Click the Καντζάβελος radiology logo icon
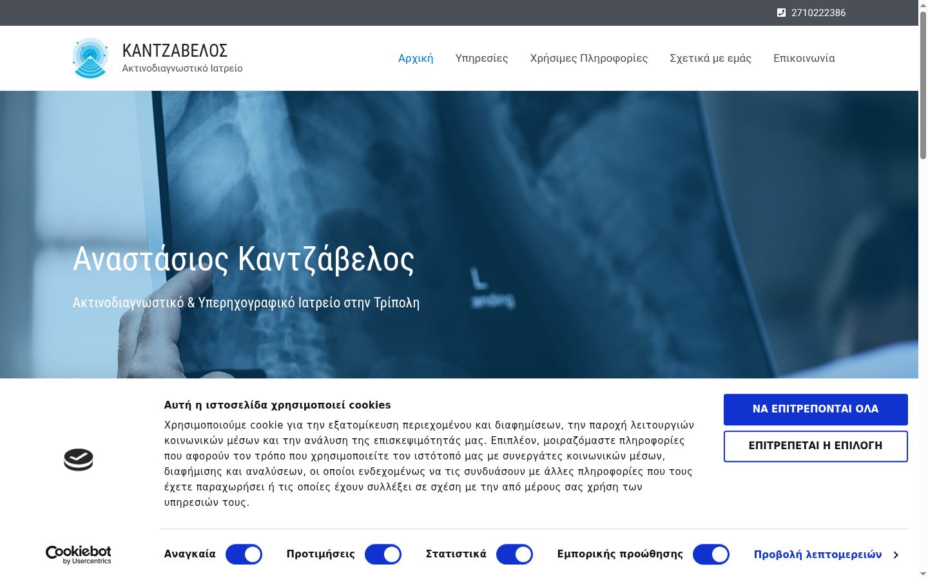Image resolution: width=928 pixels, height=580 pixels. pyautogui.click(x=90, y=58)
